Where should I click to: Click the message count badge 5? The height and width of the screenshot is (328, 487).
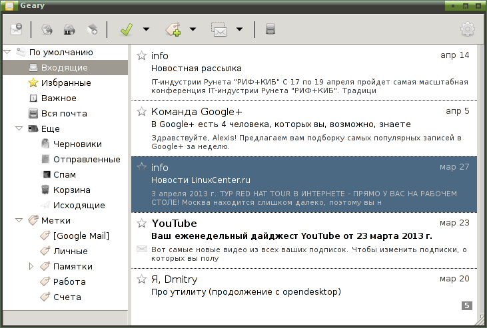tap(467, 305)
